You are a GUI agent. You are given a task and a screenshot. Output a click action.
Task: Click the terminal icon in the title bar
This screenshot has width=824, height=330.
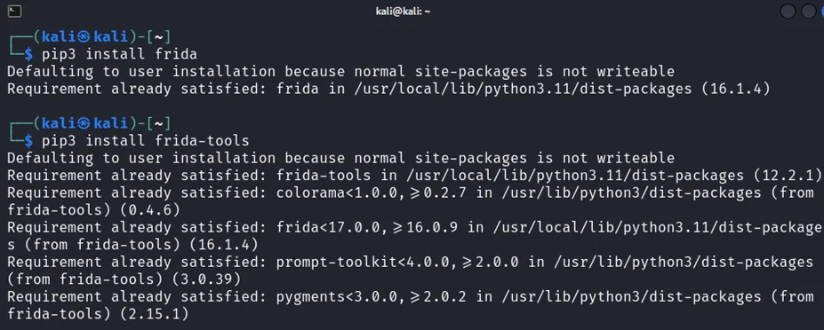click(15, 11)
